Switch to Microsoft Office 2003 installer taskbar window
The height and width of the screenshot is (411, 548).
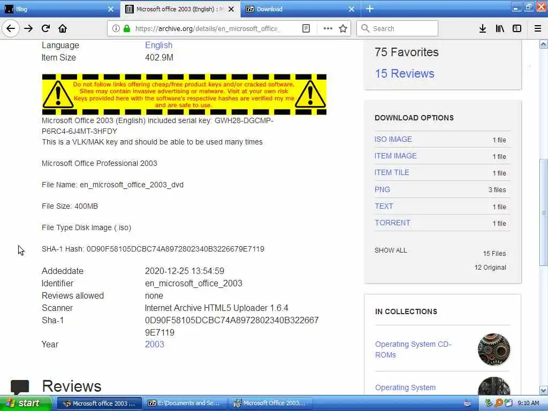(270, 404)
